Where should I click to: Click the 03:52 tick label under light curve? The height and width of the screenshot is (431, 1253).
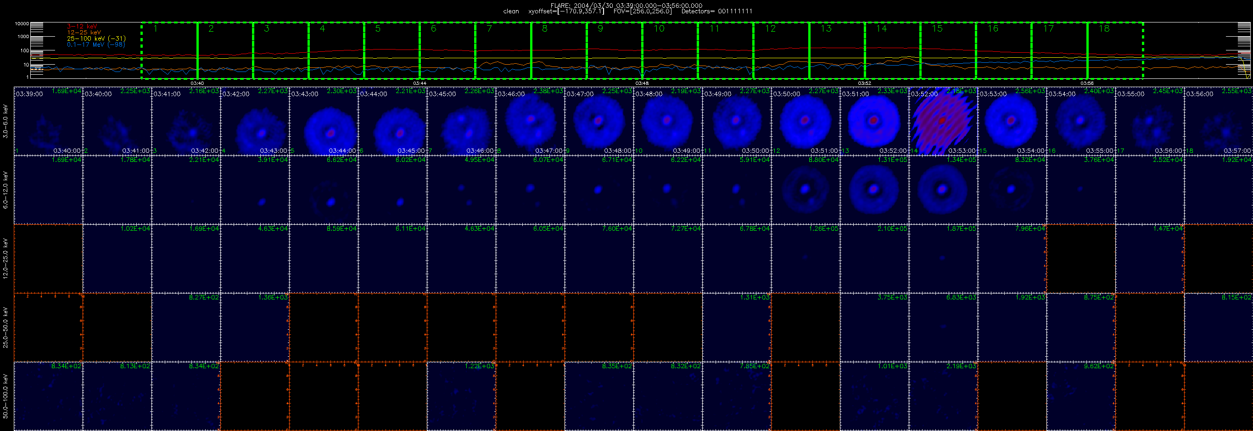[864, 83]
